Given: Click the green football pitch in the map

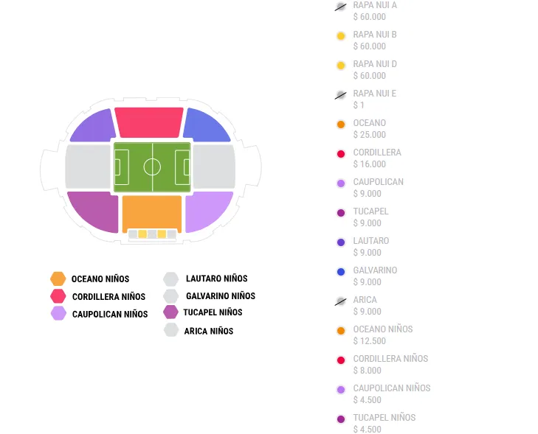Looking at the screenshot, I should click(152, 167).
